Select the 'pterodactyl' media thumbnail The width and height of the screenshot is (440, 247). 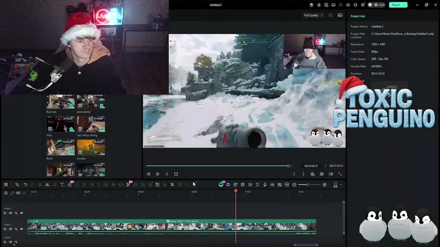[x=91, y=102]
